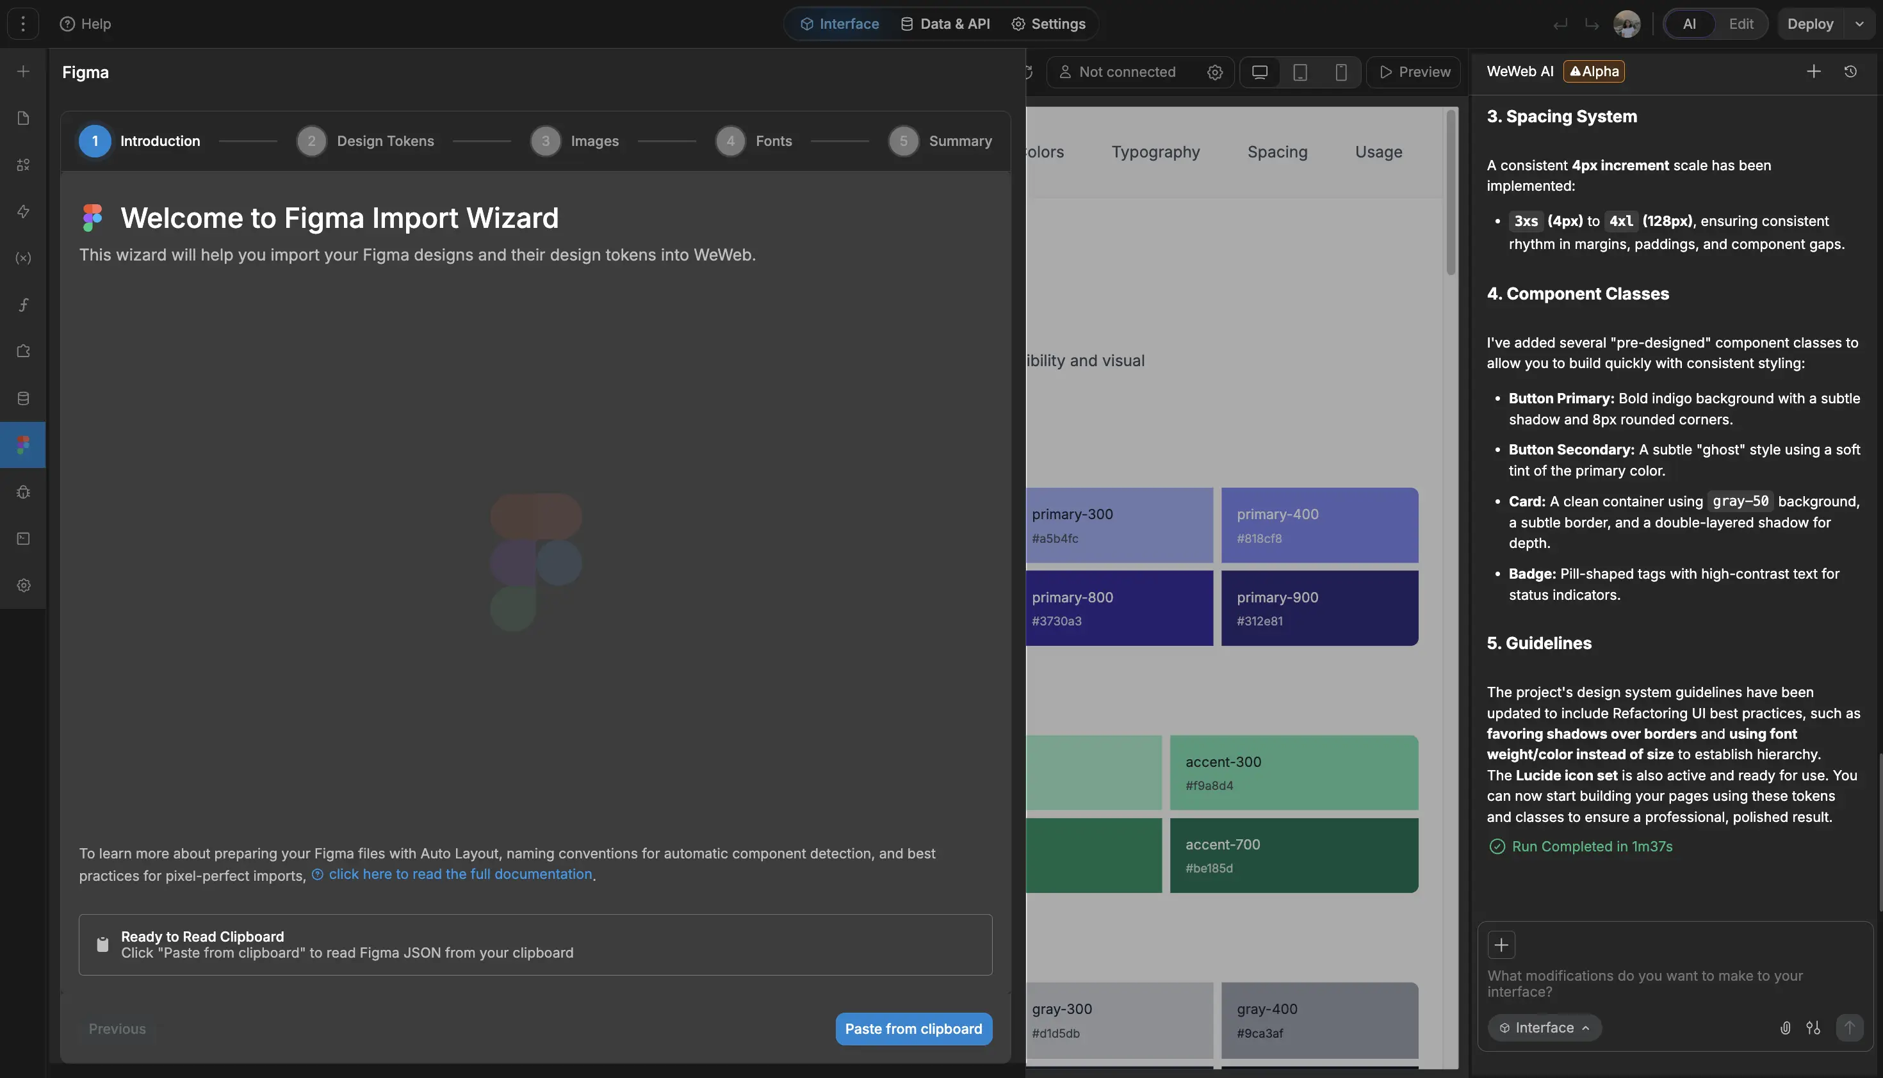Start a new WeWeb AI chat
Viewport: 1883px width, 1078px height.
point(1813,71)
